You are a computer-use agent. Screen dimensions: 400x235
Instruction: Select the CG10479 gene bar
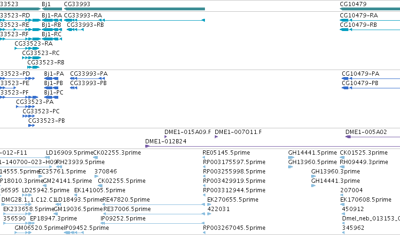coord(370,9)
